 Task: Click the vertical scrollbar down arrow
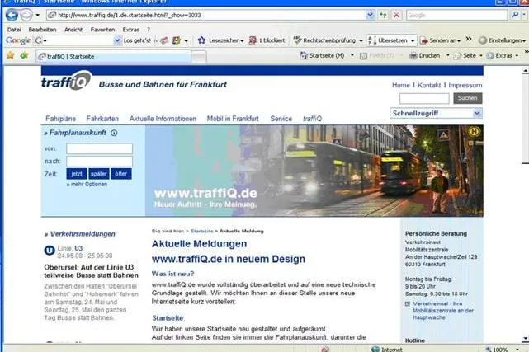525,338
